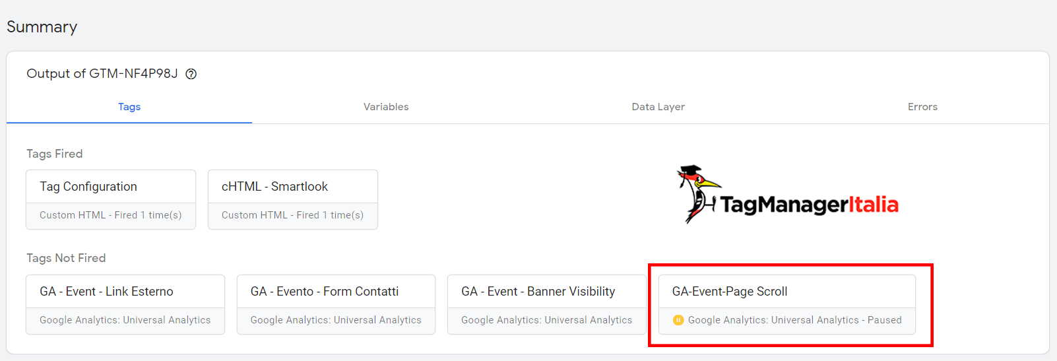
Task: Click the yellow paused icon on GA-Event-Page Scroll
Action: pyautogui.click(x=678, y=320)
